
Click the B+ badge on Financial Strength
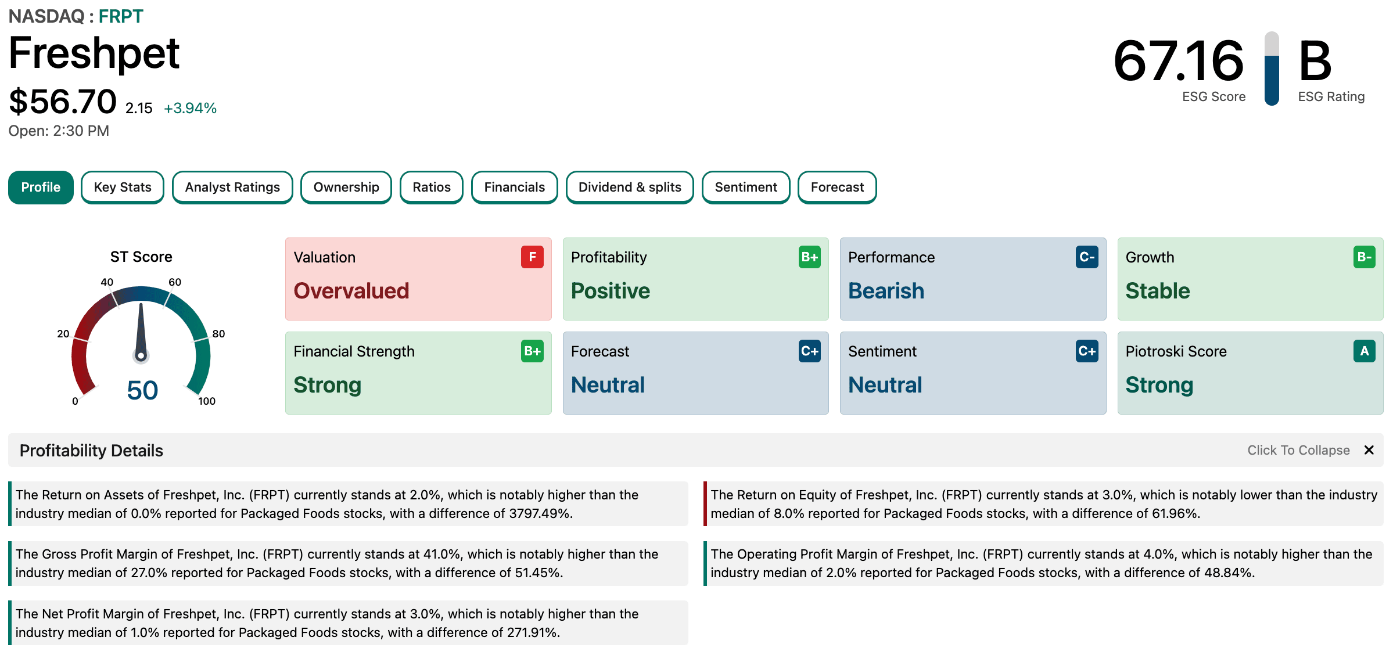coord(532,351)
